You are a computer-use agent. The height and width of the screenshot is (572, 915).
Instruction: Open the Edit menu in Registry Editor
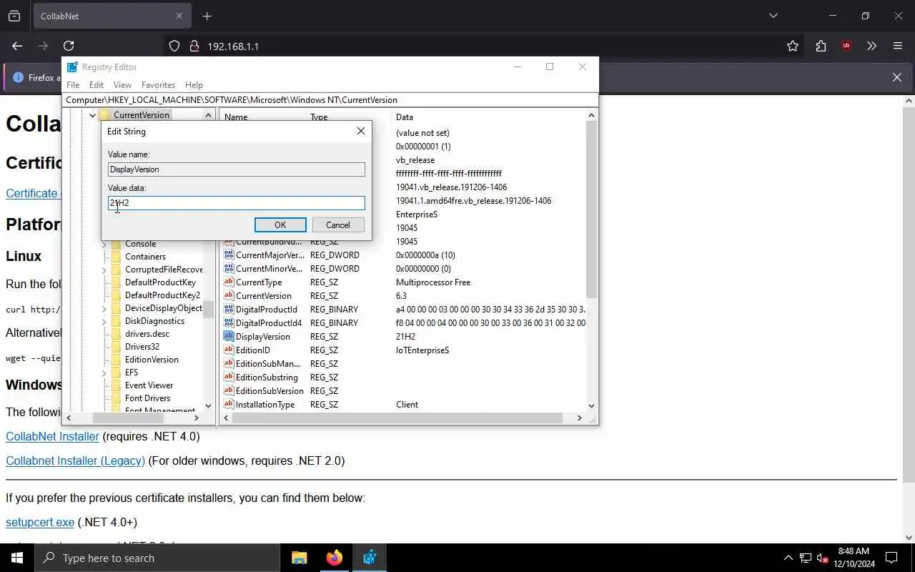[97, 84]
